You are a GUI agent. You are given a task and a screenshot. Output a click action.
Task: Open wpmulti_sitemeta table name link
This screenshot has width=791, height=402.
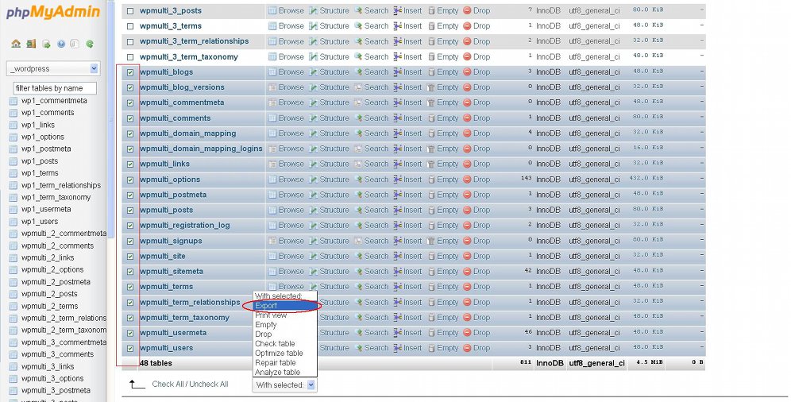172,272
